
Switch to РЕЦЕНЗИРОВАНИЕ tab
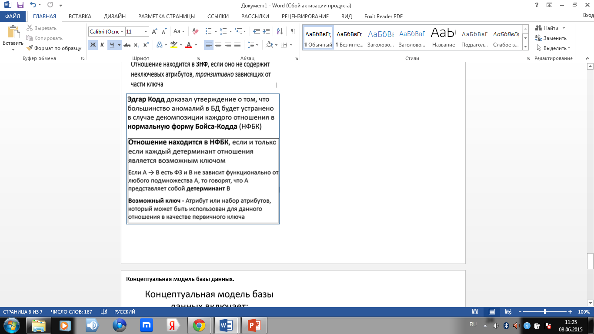coord(305,17)
